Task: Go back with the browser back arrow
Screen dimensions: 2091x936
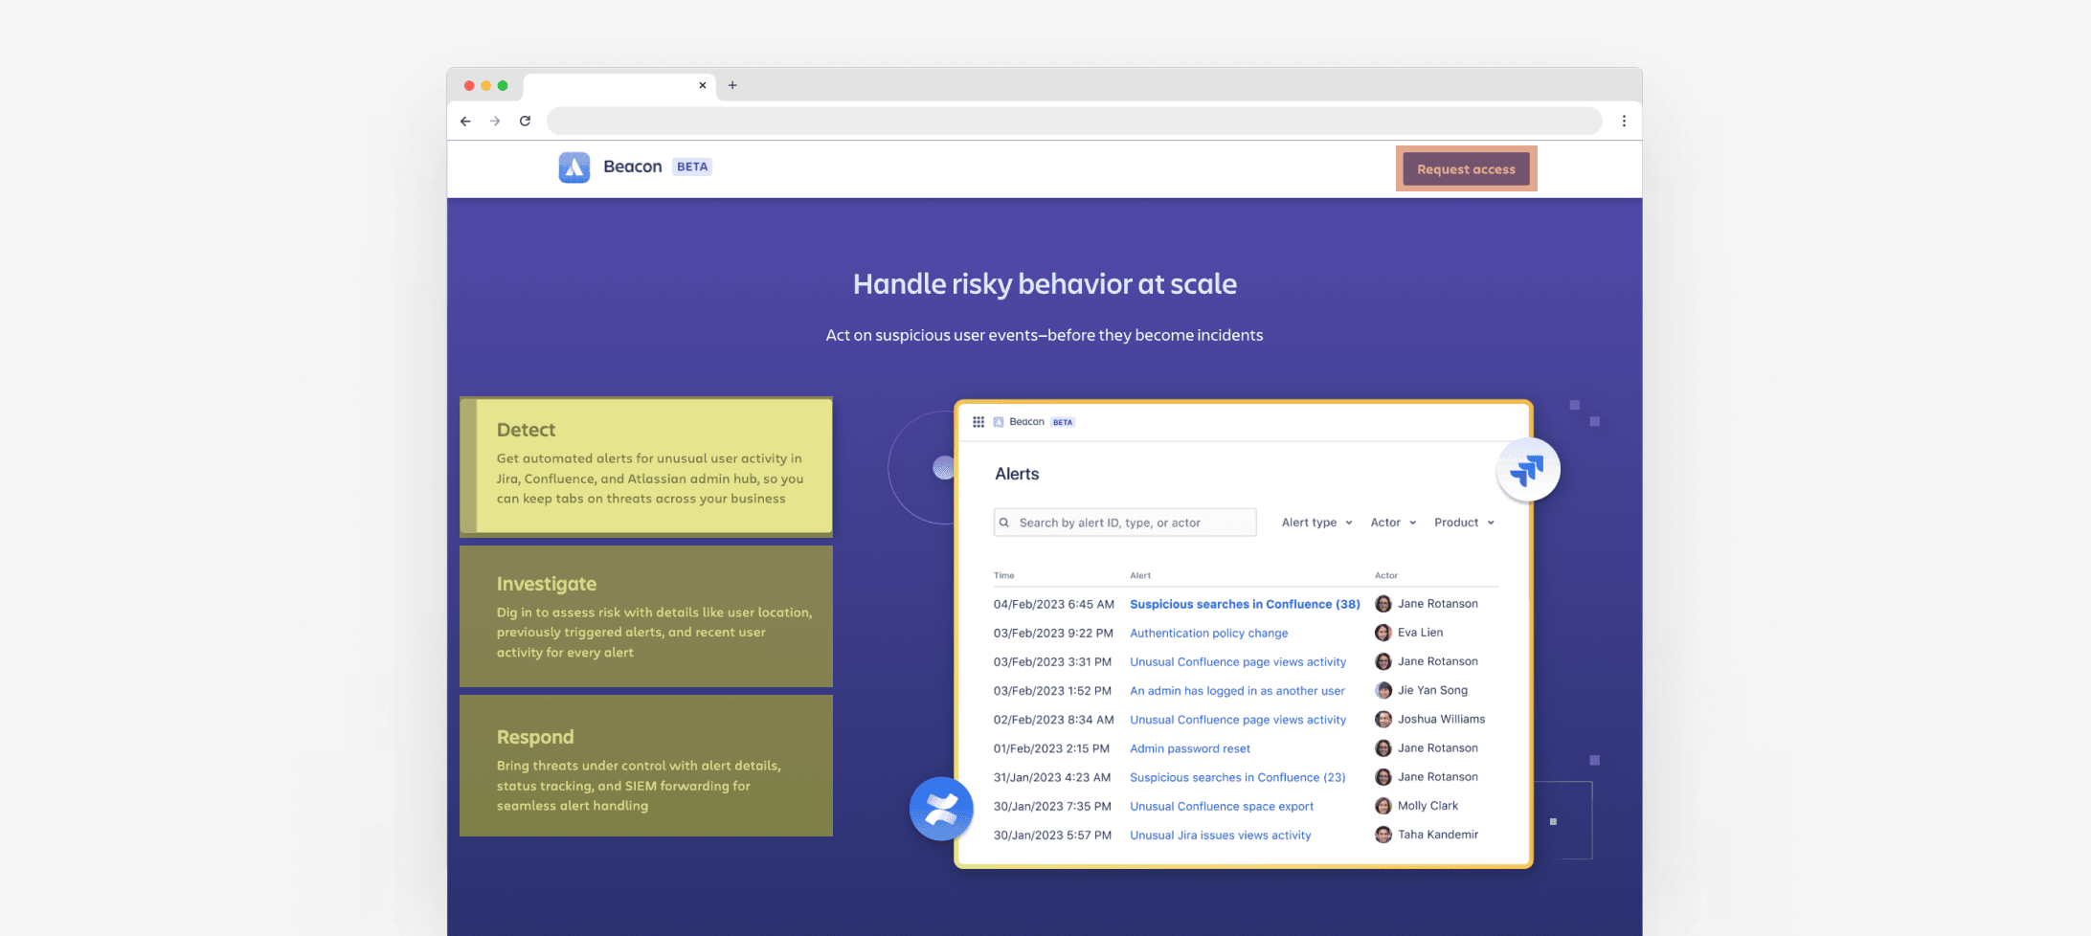Action: [465, 121]
